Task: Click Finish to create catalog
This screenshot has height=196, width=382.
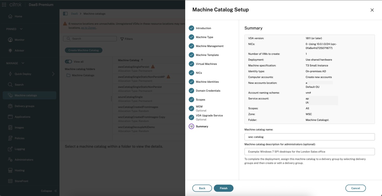Action: [223, 188]
